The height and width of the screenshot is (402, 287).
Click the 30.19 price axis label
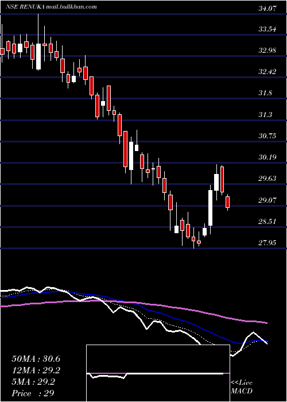[267, 157]
